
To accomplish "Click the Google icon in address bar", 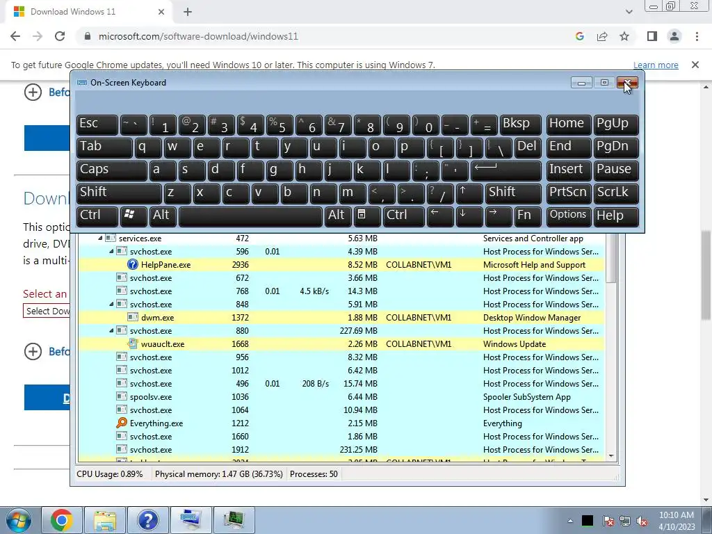I will (x=579, y=36).
